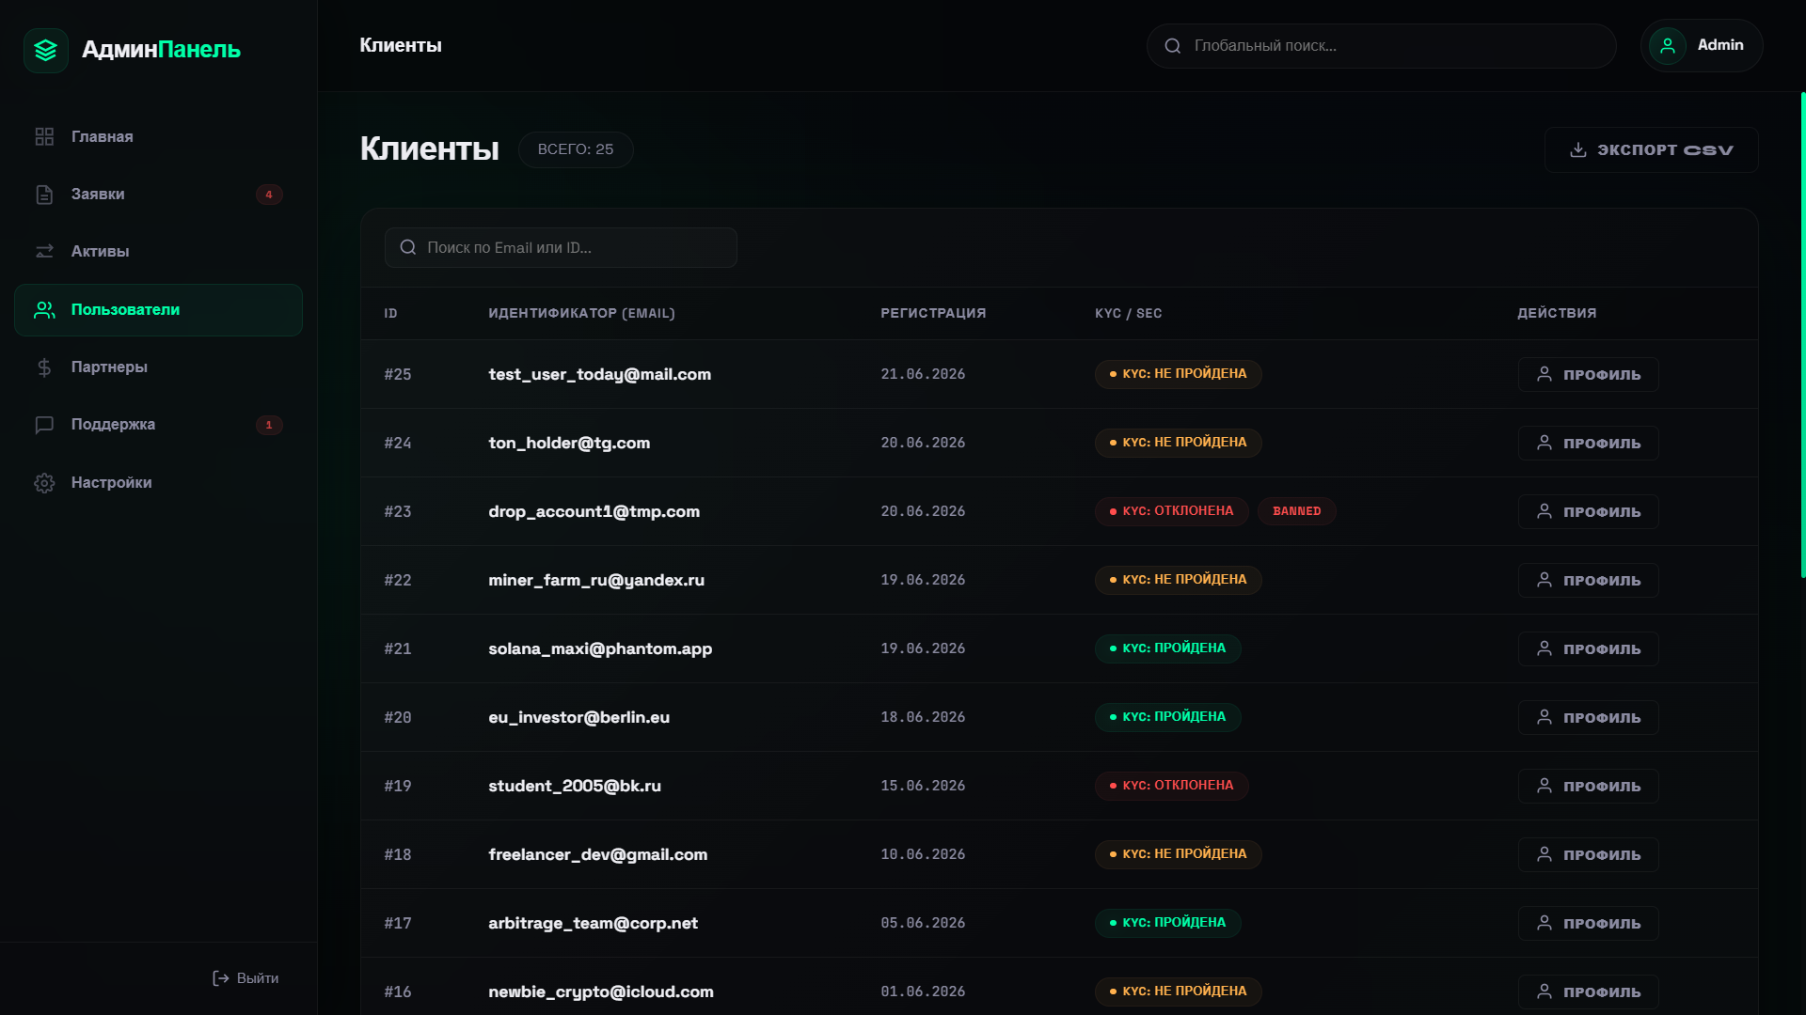The image size is (1806, 1015).
Task: Click the Заявки badge showing 4
Action: pos(269,195)
